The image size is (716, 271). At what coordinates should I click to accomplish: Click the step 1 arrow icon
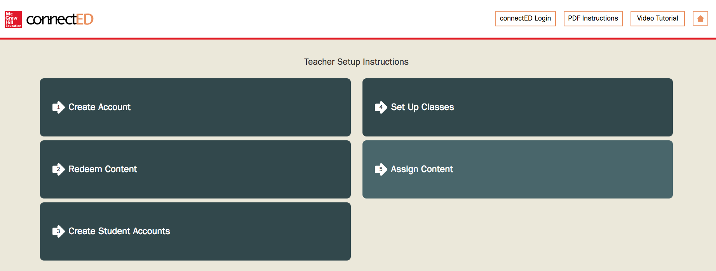(x=58, y=107)
